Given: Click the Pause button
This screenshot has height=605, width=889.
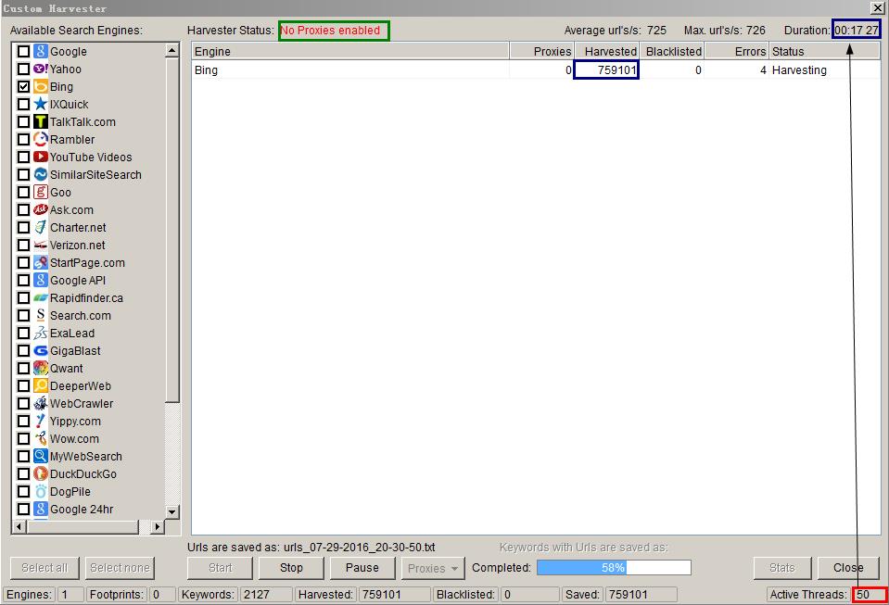Looking at the screenshot, I should [362, 568].
